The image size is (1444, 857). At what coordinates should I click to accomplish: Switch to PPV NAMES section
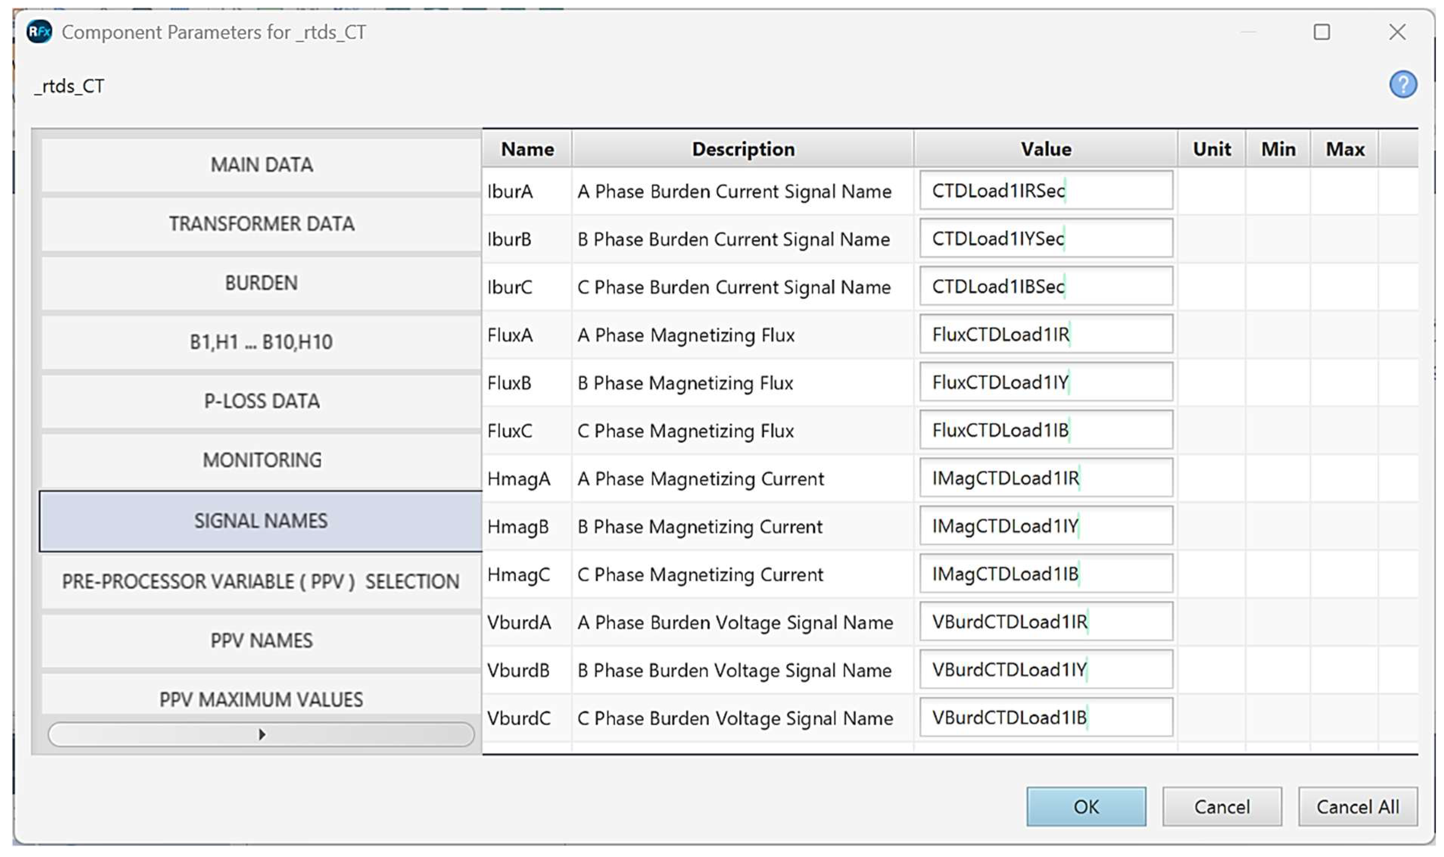click(261, 640)
